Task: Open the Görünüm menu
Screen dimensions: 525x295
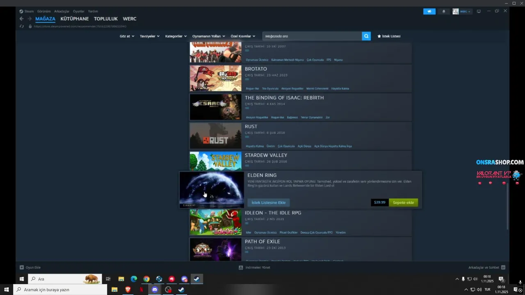Action: (44, 11)
